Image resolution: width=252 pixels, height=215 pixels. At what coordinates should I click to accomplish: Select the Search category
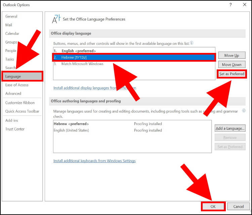[x=11, y=68]
